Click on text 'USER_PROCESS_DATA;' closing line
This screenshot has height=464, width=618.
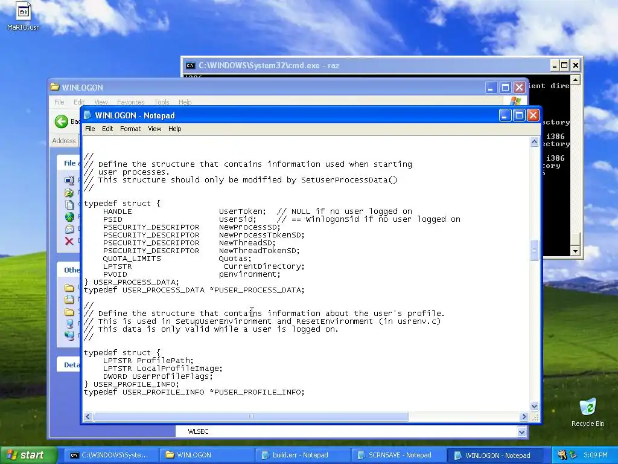point(136,282)
